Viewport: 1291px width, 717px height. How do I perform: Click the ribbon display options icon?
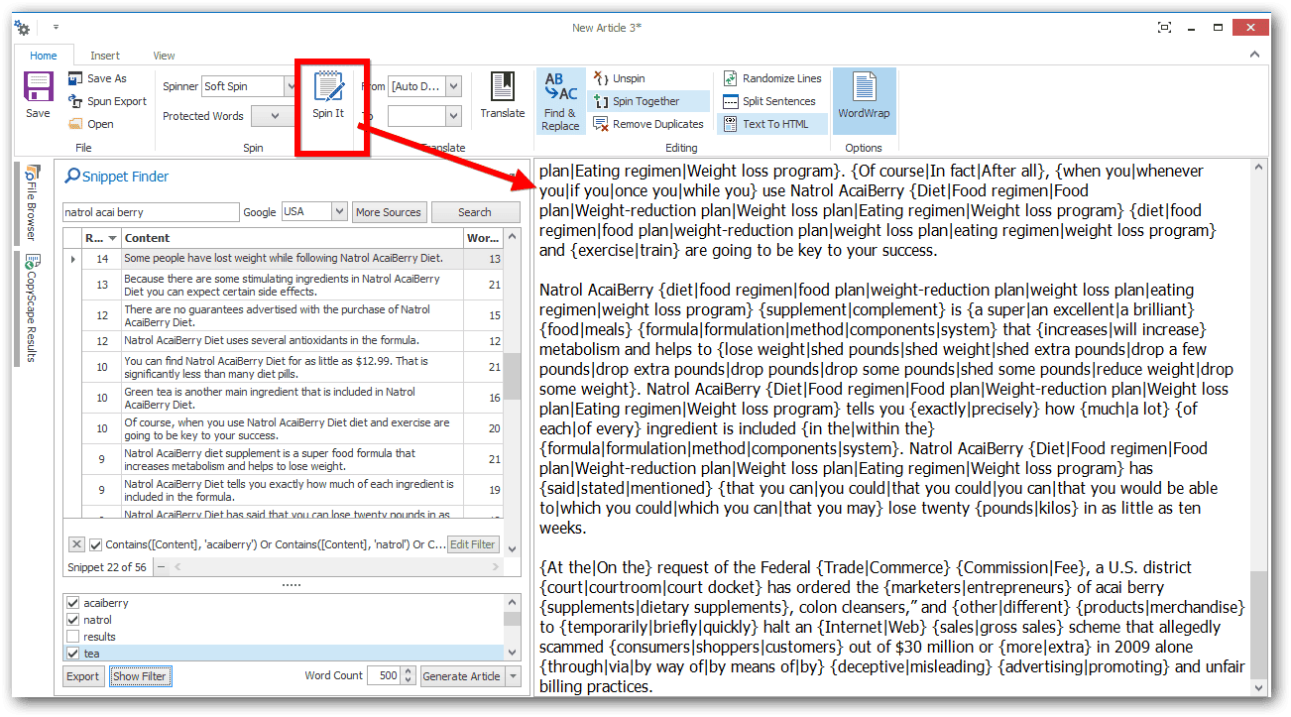pyautogui.click(x=1164, y=28)
